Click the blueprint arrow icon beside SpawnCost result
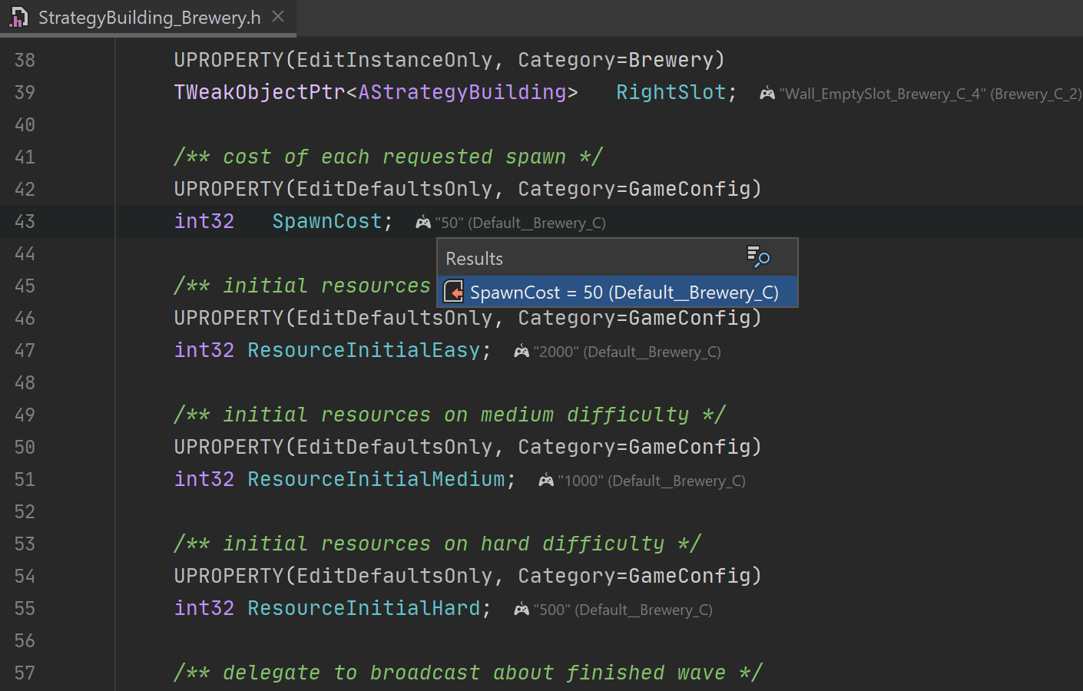Viewport: 1083px width, 691px height. (x=454, y=292)
